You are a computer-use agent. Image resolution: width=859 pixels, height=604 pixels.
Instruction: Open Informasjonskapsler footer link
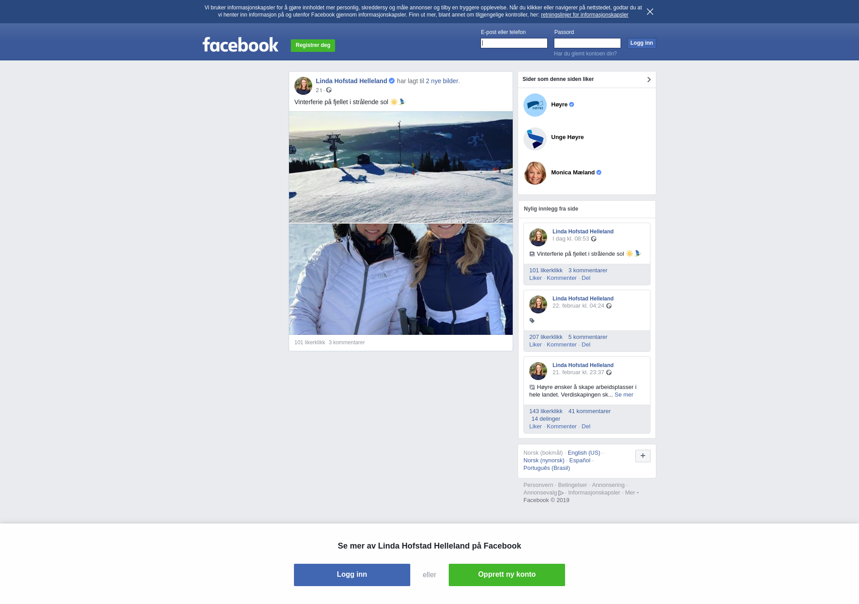[x=594, y=493]
